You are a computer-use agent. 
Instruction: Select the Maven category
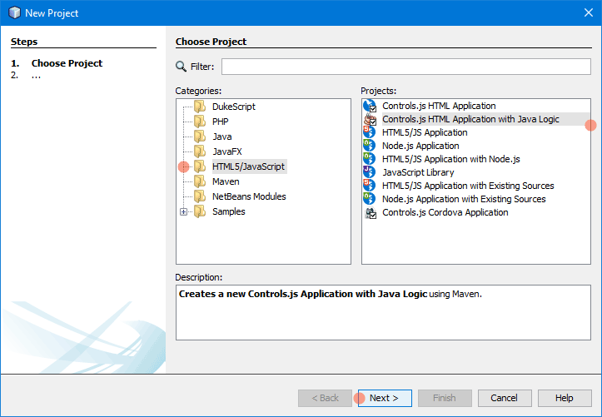[226, 181]
